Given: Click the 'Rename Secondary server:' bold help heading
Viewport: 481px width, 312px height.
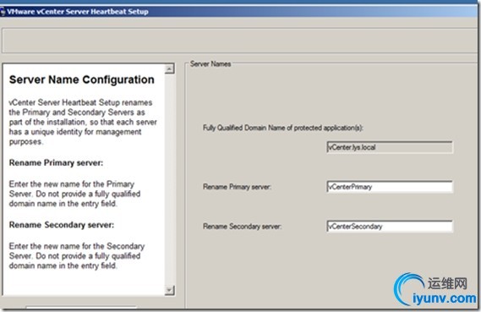Looking at the screenshot, I should pyautogui.click(x=62, y=225).
